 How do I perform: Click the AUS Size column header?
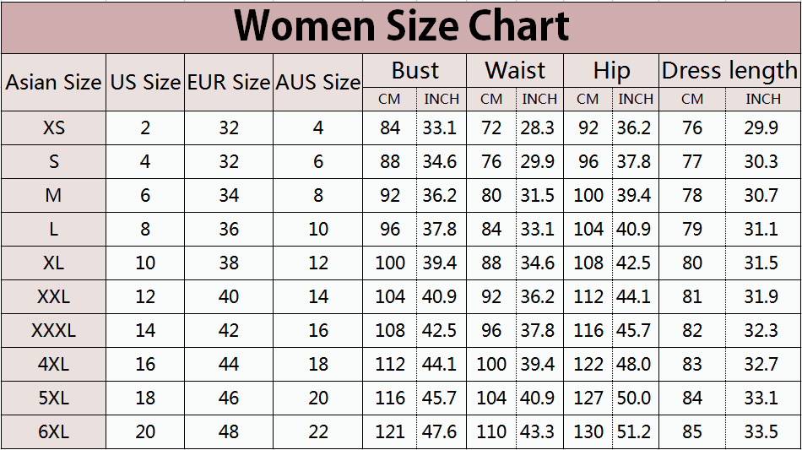(318, 83)
